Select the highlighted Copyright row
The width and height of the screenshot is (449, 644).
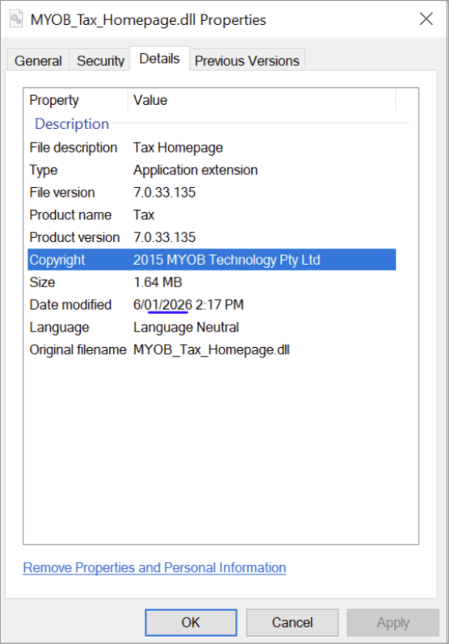pos(212,260)
